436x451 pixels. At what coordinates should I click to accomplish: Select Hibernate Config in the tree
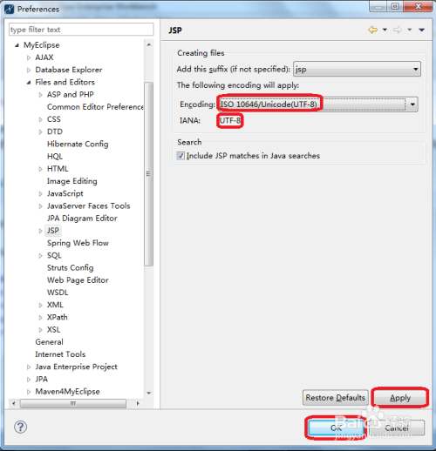pyautogui.click(x=78, y=144)
